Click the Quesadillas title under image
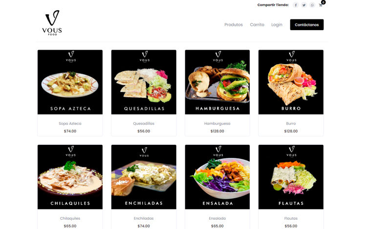369x229 pixels. tap(144, 123)
